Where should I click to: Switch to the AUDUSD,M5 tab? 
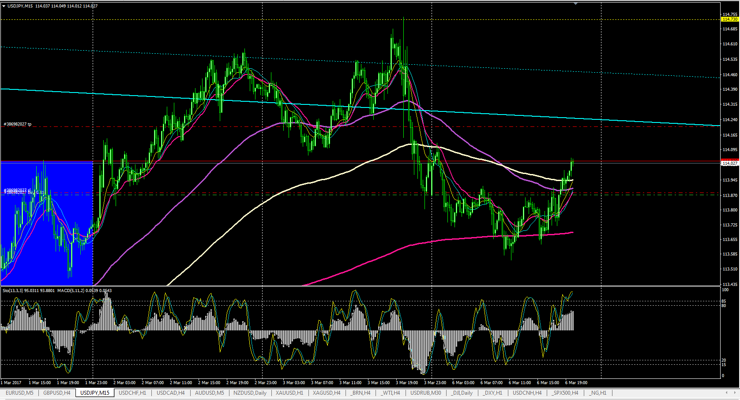pos(209,393)
